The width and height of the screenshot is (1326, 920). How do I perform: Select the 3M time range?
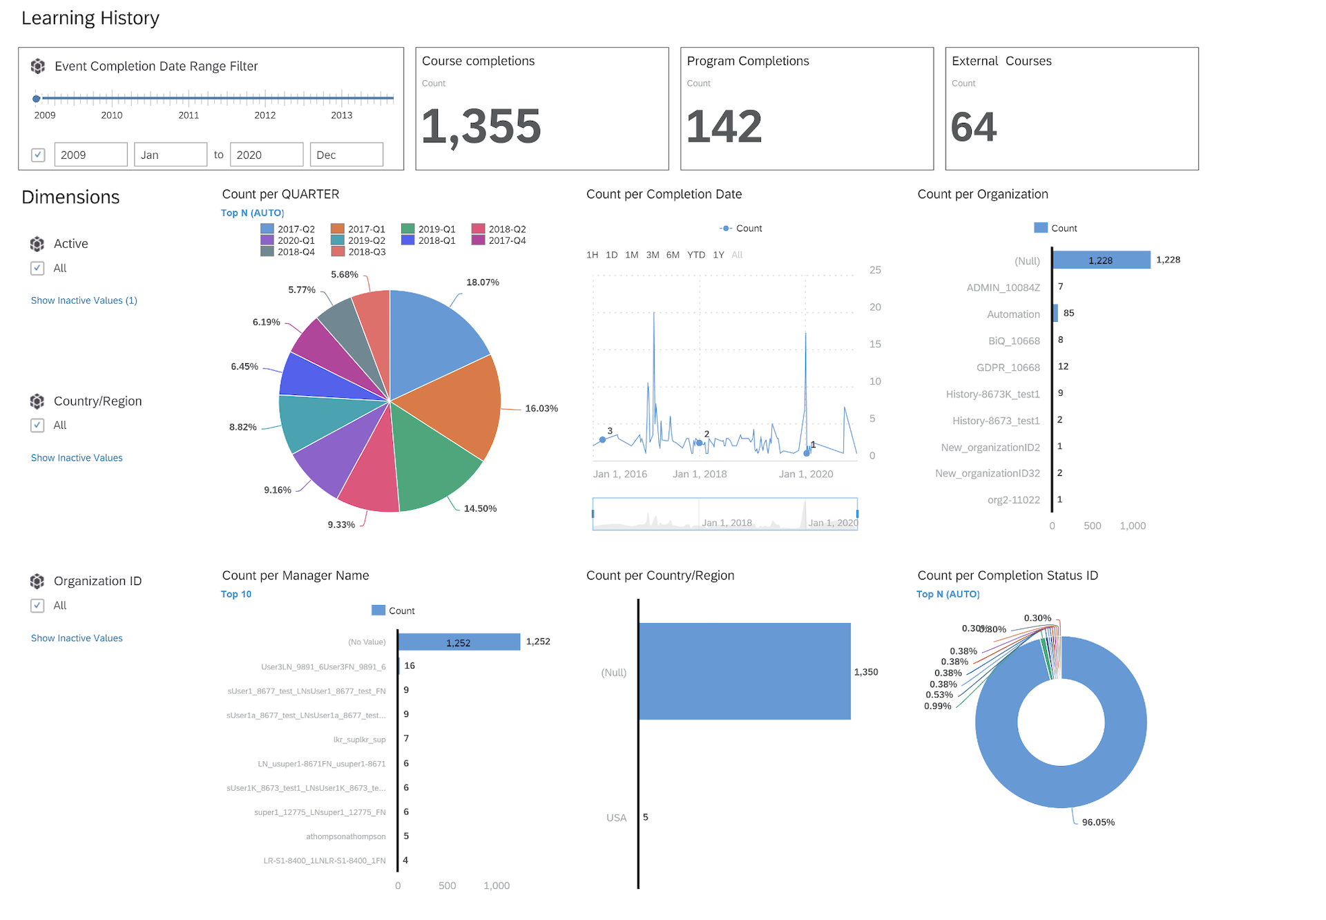653,255
